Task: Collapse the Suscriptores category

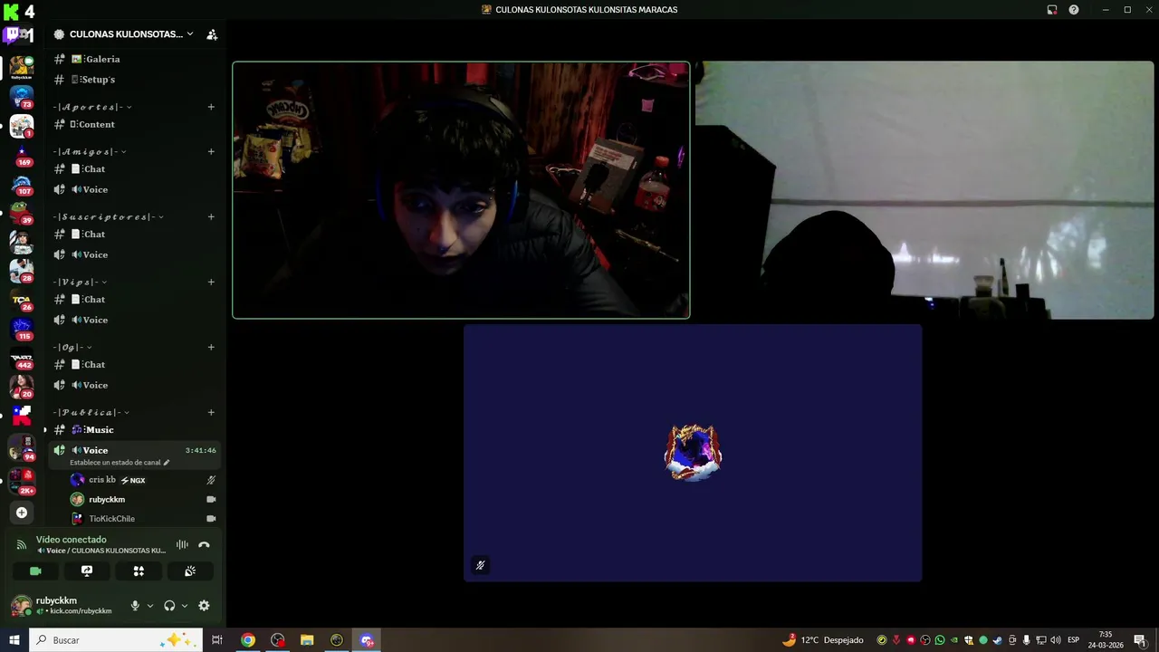Action: pyautogui.click(x=108, y=216)
